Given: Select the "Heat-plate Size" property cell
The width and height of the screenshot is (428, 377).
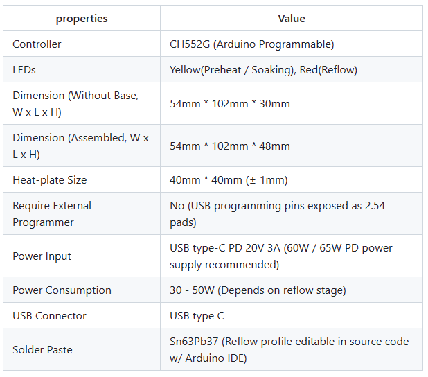Looking at the screenshot, I should (x=50, y=180).
